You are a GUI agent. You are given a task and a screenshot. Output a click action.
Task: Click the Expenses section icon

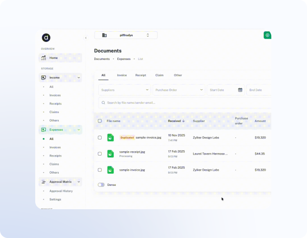pyautogui.click(x=44, y=130)
